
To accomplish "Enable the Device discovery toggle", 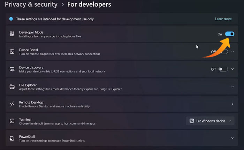I will [x=223, y=69].
